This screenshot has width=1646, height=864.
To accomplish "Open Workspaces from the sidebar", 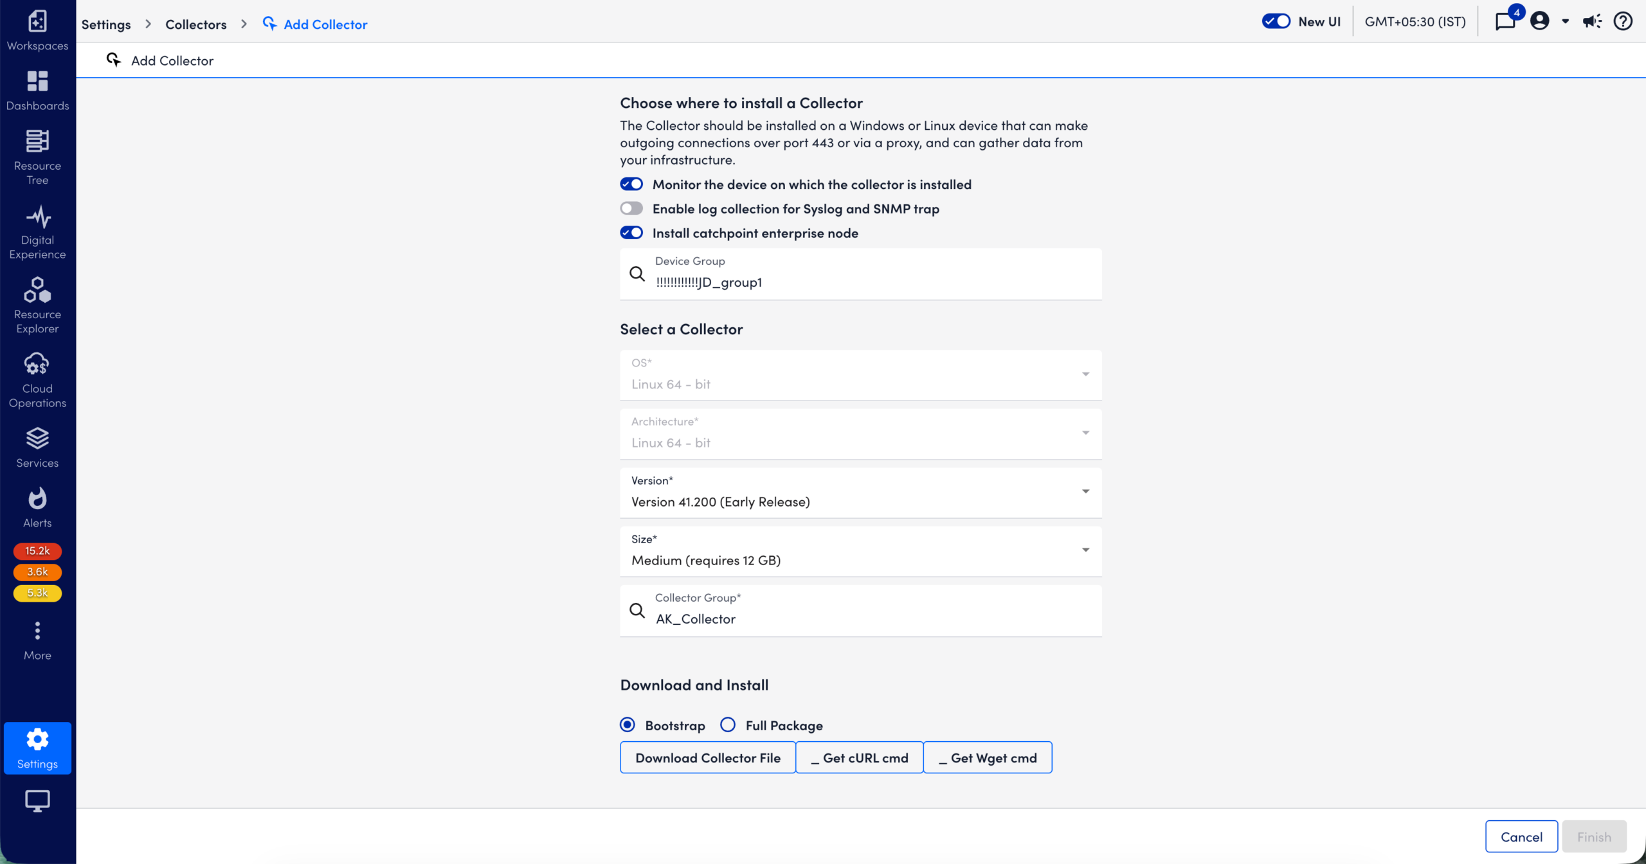I will (37, 30).
